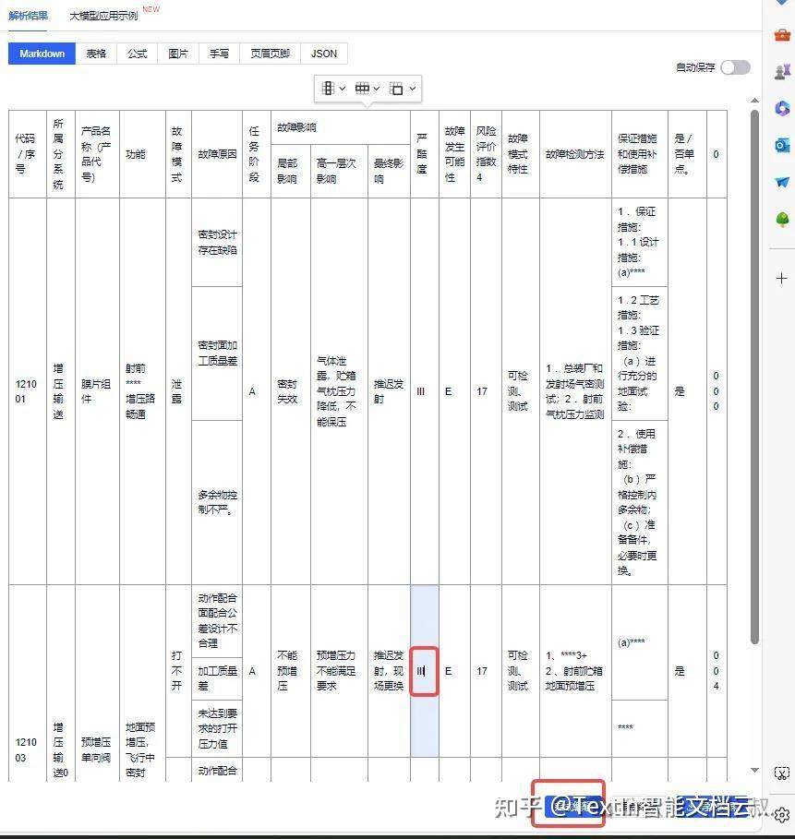
Task: Click the 密封失效 local effect cell
Action: point(291,391)
